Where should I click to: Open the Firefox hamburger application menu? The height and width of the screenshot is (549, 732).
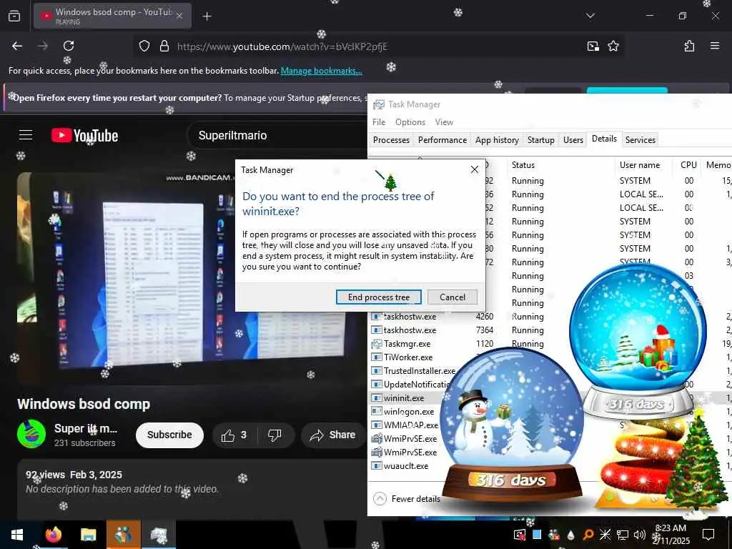(714, 46)
